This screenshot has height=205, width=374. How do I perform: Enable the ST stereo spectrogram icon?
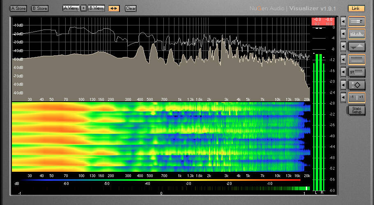[356, 72]
